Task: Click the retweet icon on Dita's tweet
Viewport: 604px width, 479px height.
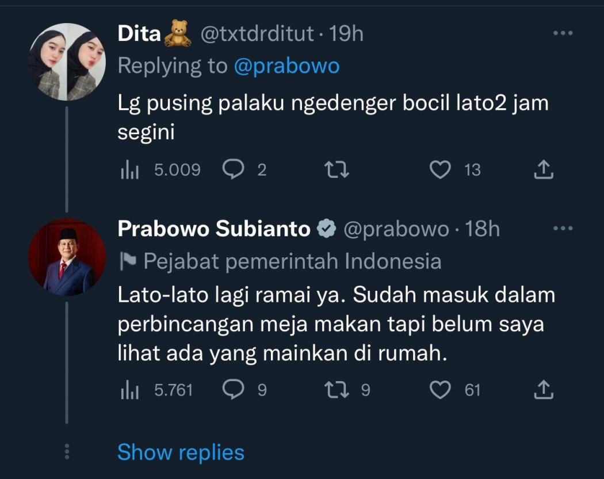Action: pyautogui.click(x=335, y=169)
